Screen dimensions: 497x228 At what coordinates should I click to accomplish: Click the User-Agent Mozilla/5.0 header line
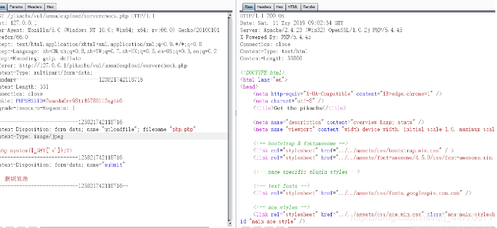[110, 30]
